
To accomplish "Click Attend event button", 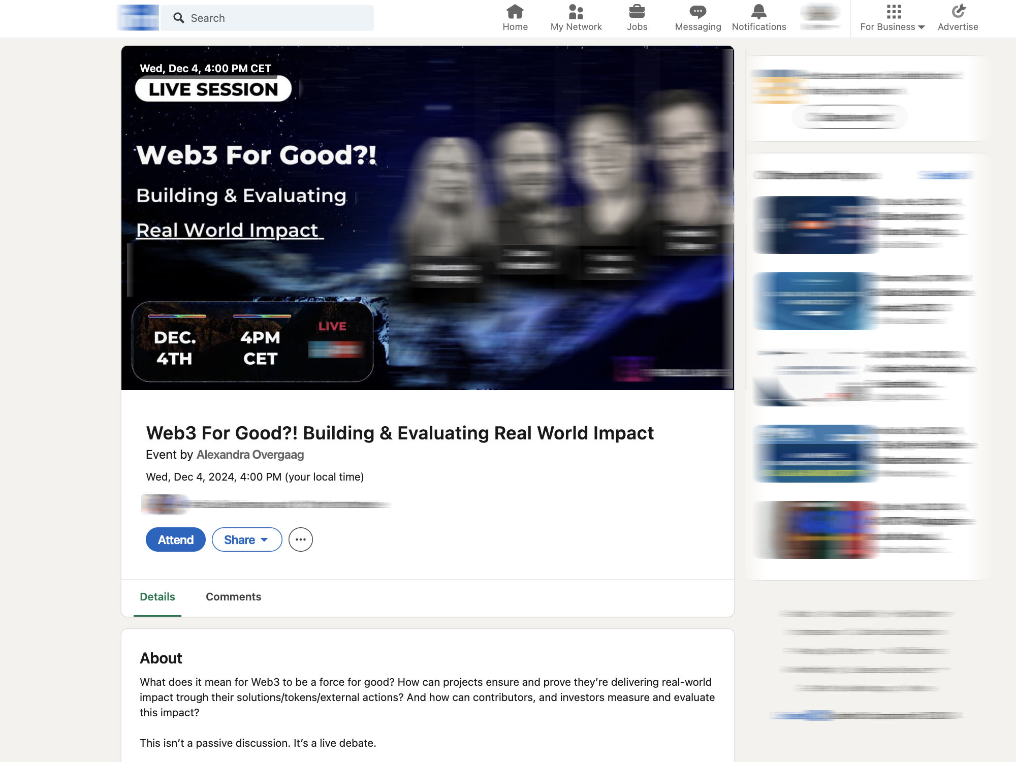I will tap(175, 539).
